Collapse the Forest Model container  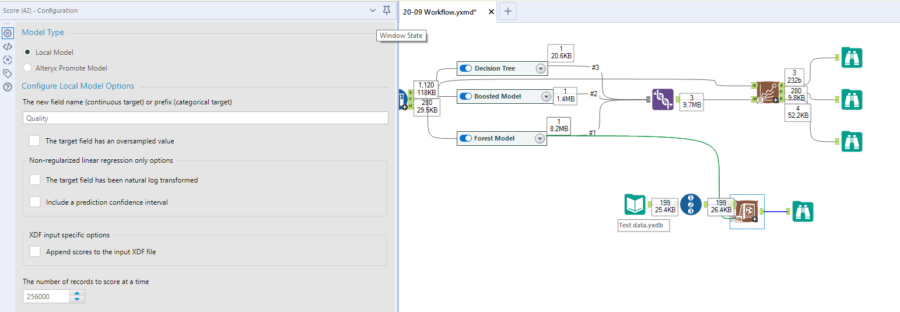(x=540, y=138)
